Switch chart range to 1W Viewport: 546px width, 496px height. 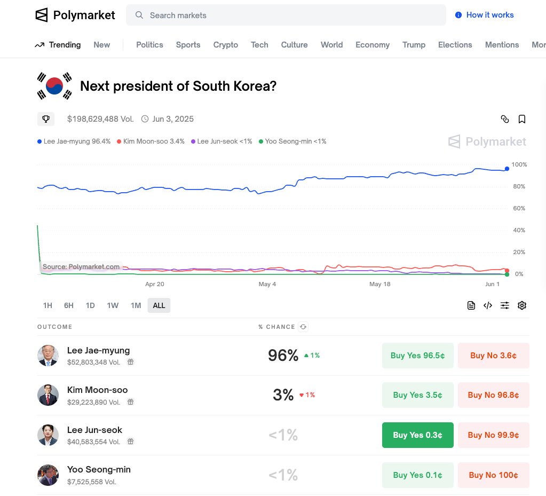pos(113,305)
